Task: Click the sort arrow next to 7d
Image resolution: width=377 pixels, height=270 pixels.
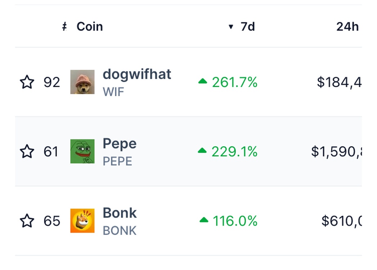Action: point(231,27)
